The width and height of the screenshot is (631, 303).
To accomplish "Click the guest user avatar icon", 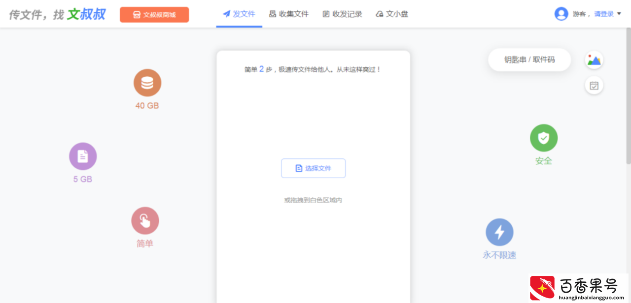I will tap(561, 14).
